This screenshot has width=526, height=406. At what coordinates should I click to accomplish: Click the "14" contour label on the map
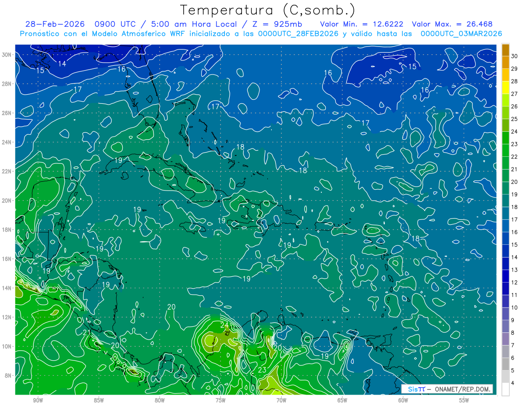pyautogui.click(x=62, y=64)
